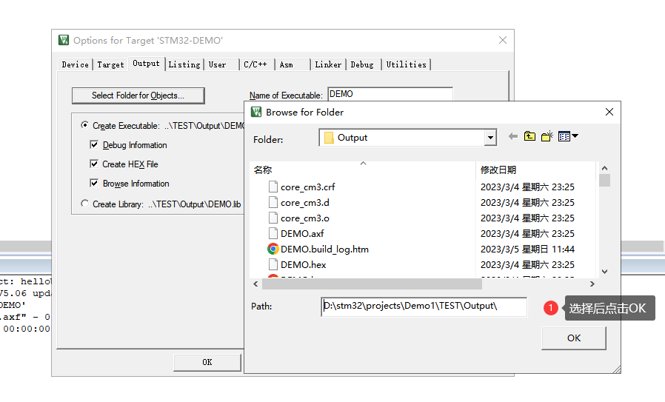Toggle Create HEX File checkbox
665x402 pixels.
click(94, 164)
